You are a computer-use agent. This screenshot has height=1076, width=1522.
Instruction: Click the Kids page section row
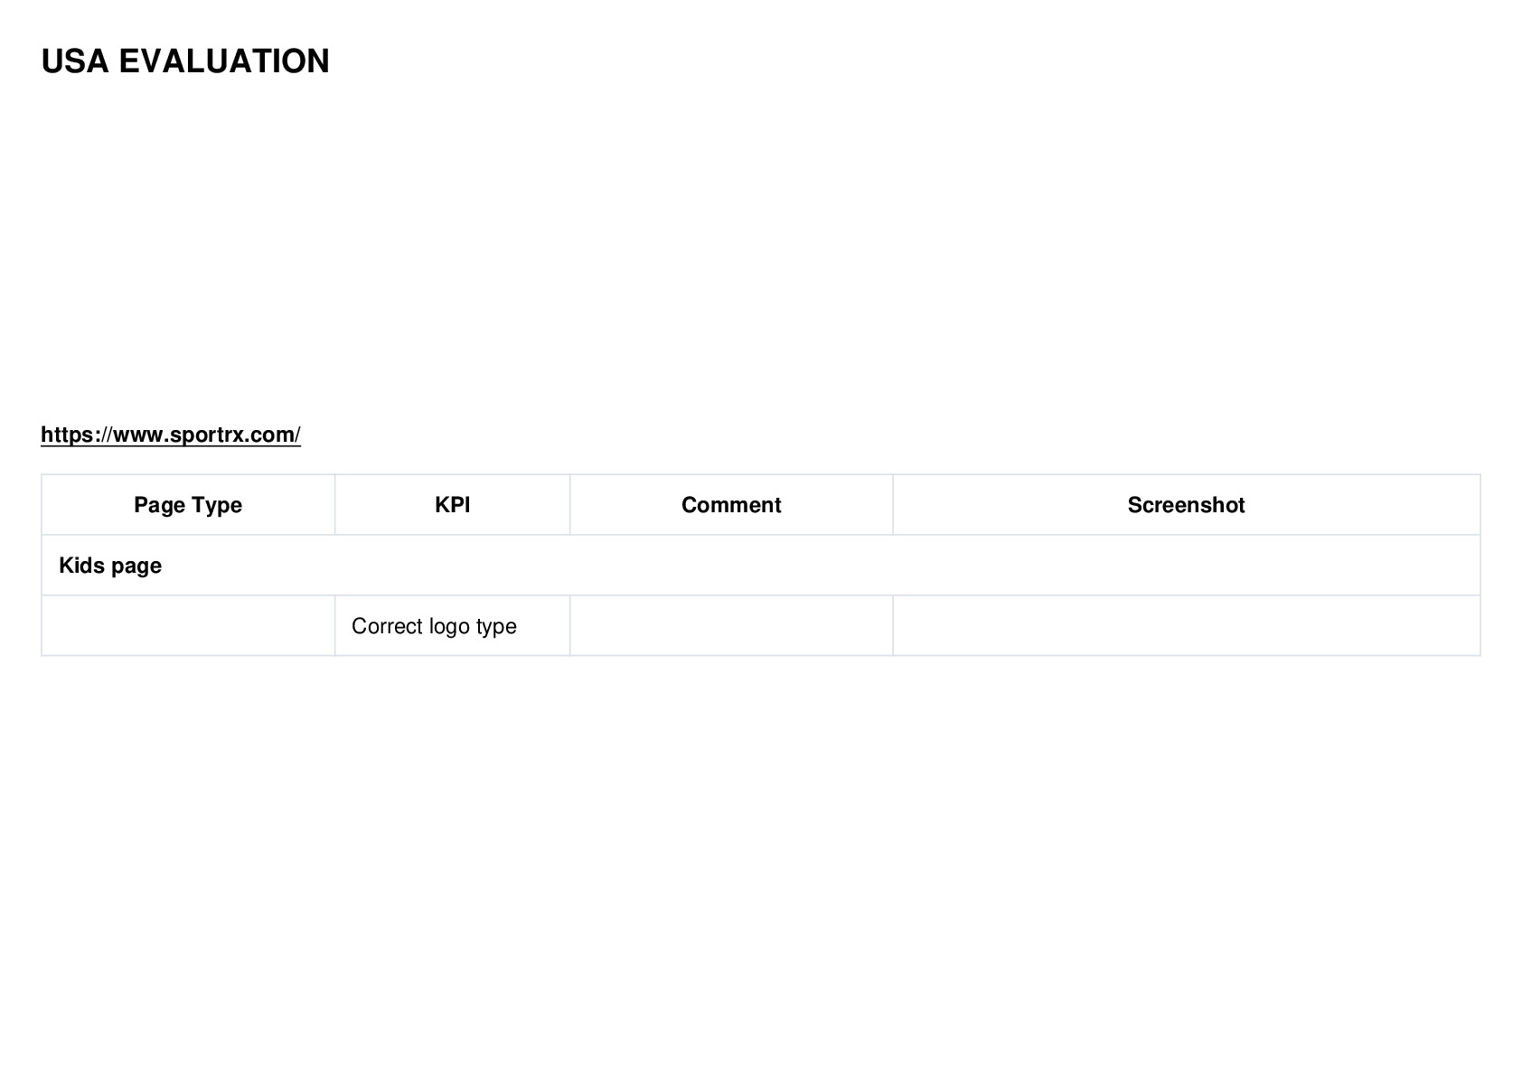(x=760, y=566)
